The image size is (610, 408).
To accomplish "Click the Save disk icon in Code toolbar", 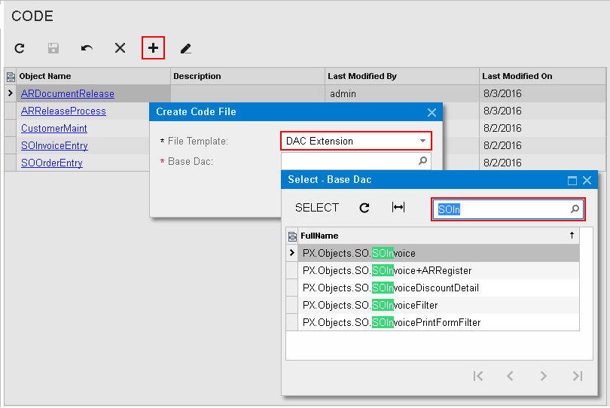I will (53, 48).
